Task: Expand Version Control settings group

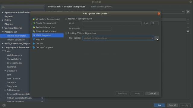Action: [3, 28]
